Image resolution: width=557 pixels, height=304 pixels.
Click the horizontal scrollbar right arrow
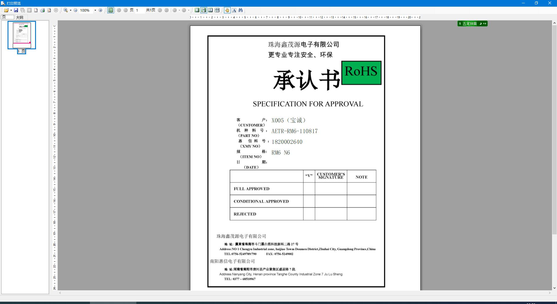549,293
